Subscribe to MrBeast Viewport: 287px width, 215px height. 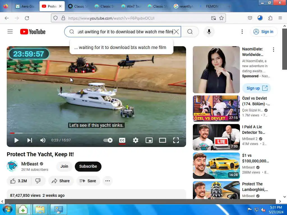pos(88,166)
